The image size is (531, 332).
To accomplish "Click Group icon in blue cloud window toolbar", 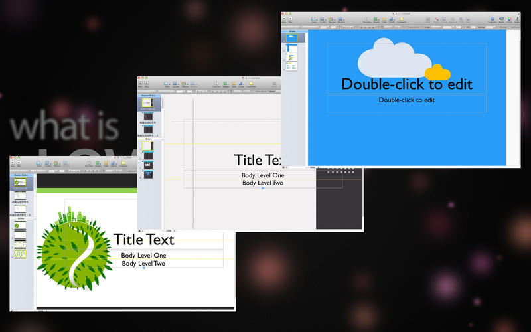I will pos(444,19).
